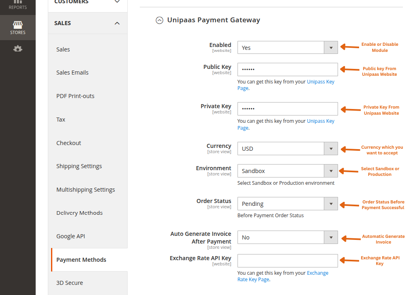The image size is (413, 295).
Task: Open the Currency dropdown showing USD
Action: (331, 148)
